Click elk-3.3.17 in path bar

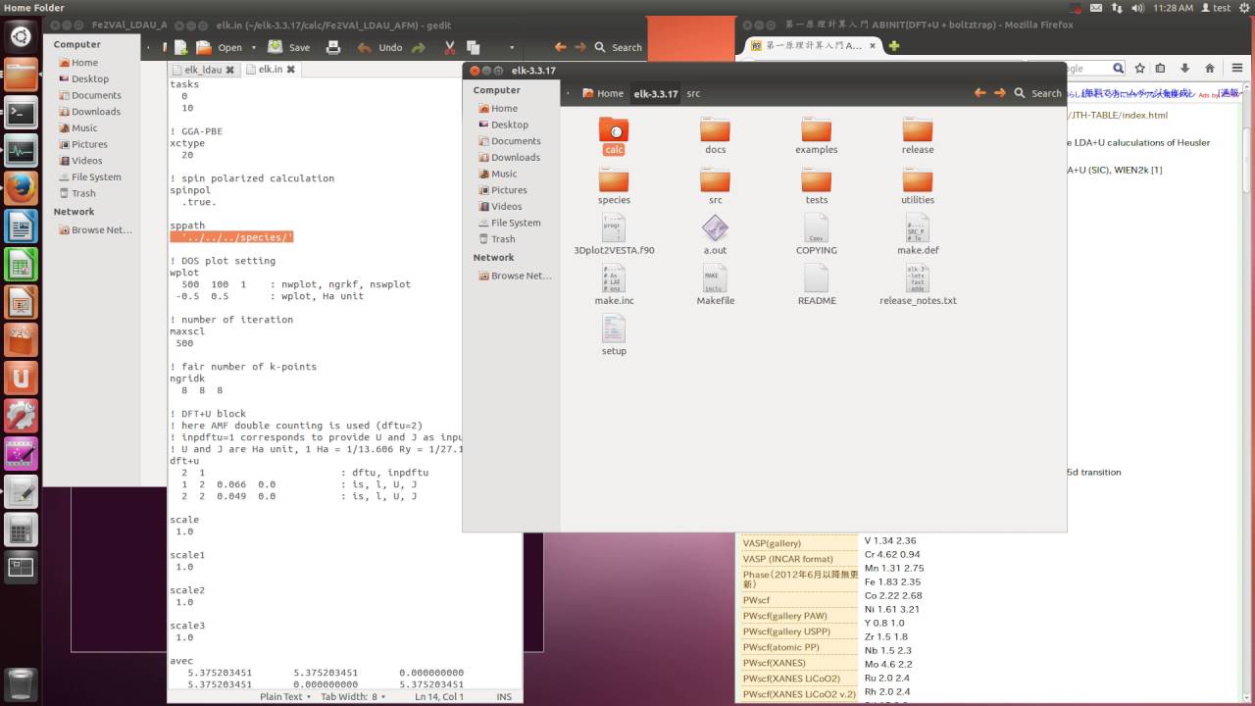tap(655, 93)
